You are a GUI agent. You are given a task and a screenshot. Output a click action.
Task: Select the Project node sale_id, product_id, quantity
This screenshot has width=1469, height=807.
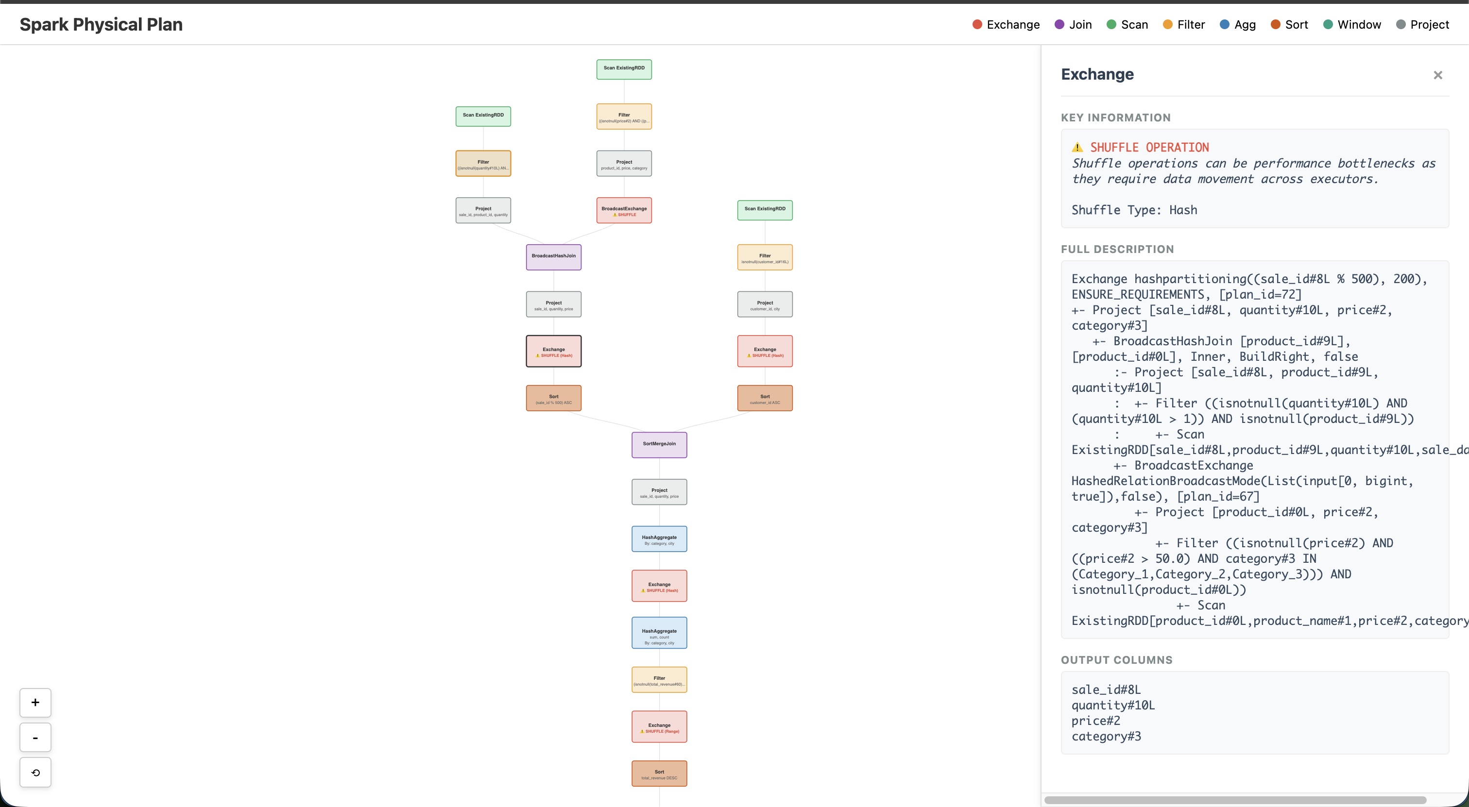coord(483,210)
